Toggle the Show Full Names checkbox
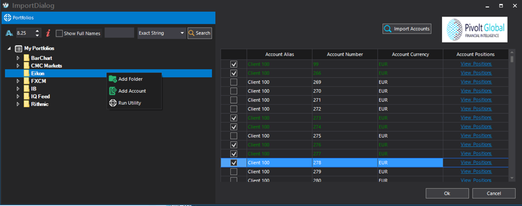This screenshot has width=522, height=206. click(59, 33)
